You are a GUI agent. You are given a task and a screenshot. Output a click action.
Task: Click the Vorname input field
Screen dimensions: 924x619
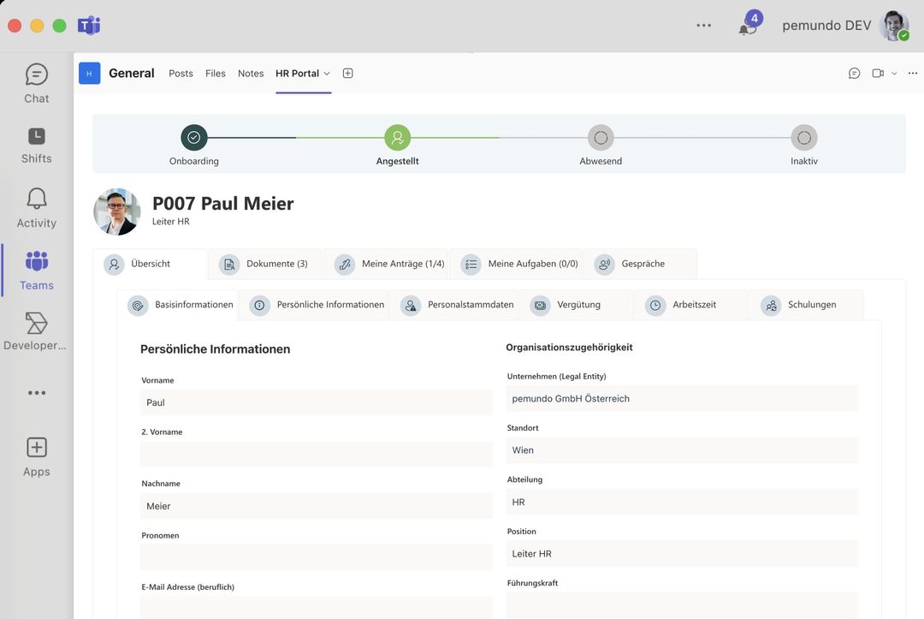point(317,402)
